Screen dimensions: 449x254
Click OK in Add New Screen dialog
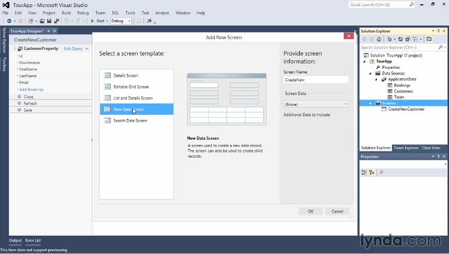click(311, 211)
